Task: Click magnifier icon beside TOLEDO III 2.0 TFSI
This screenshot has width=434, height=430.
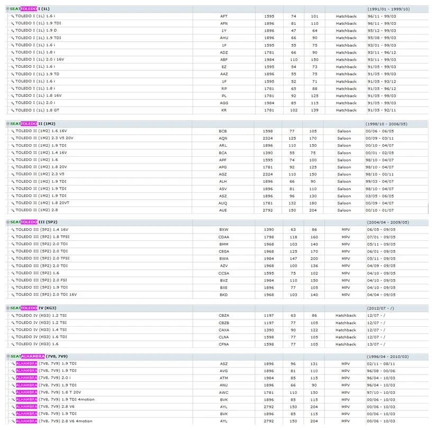Action: [13, 258]
